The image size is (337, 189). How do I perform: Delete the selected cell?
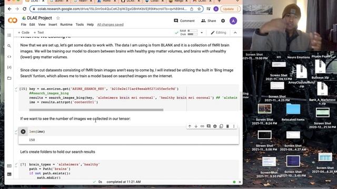227,126
